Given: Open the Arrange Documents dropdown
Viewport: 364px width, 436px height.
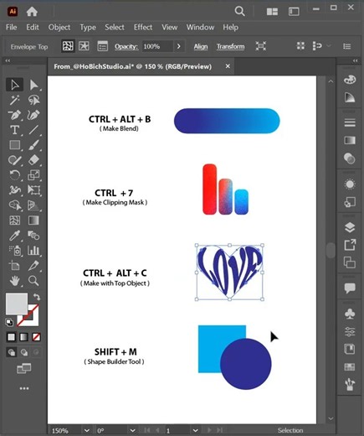Looking at the screenshot, I should [272, 12].
